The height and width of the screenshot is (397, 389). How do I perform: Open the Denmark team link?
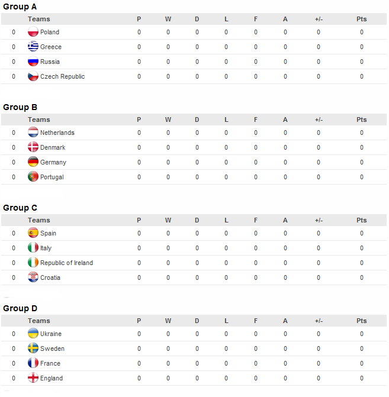(53, 147)
